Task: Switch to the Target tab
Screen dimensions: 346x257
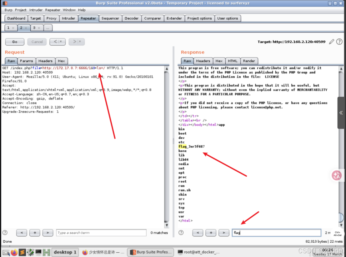Action: click(x=36, y=18)
